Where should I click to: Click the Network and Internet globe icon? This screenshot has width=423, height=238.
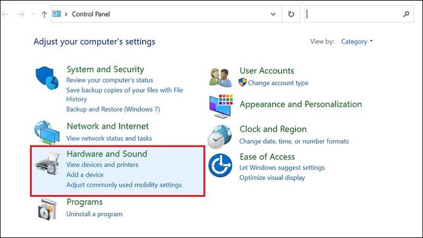click(47, 133)
